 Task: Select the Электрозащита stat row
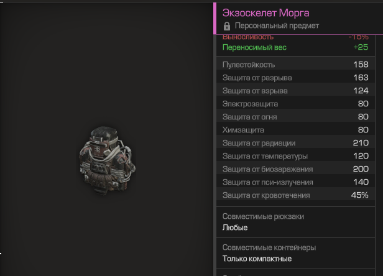click(295, 104)
